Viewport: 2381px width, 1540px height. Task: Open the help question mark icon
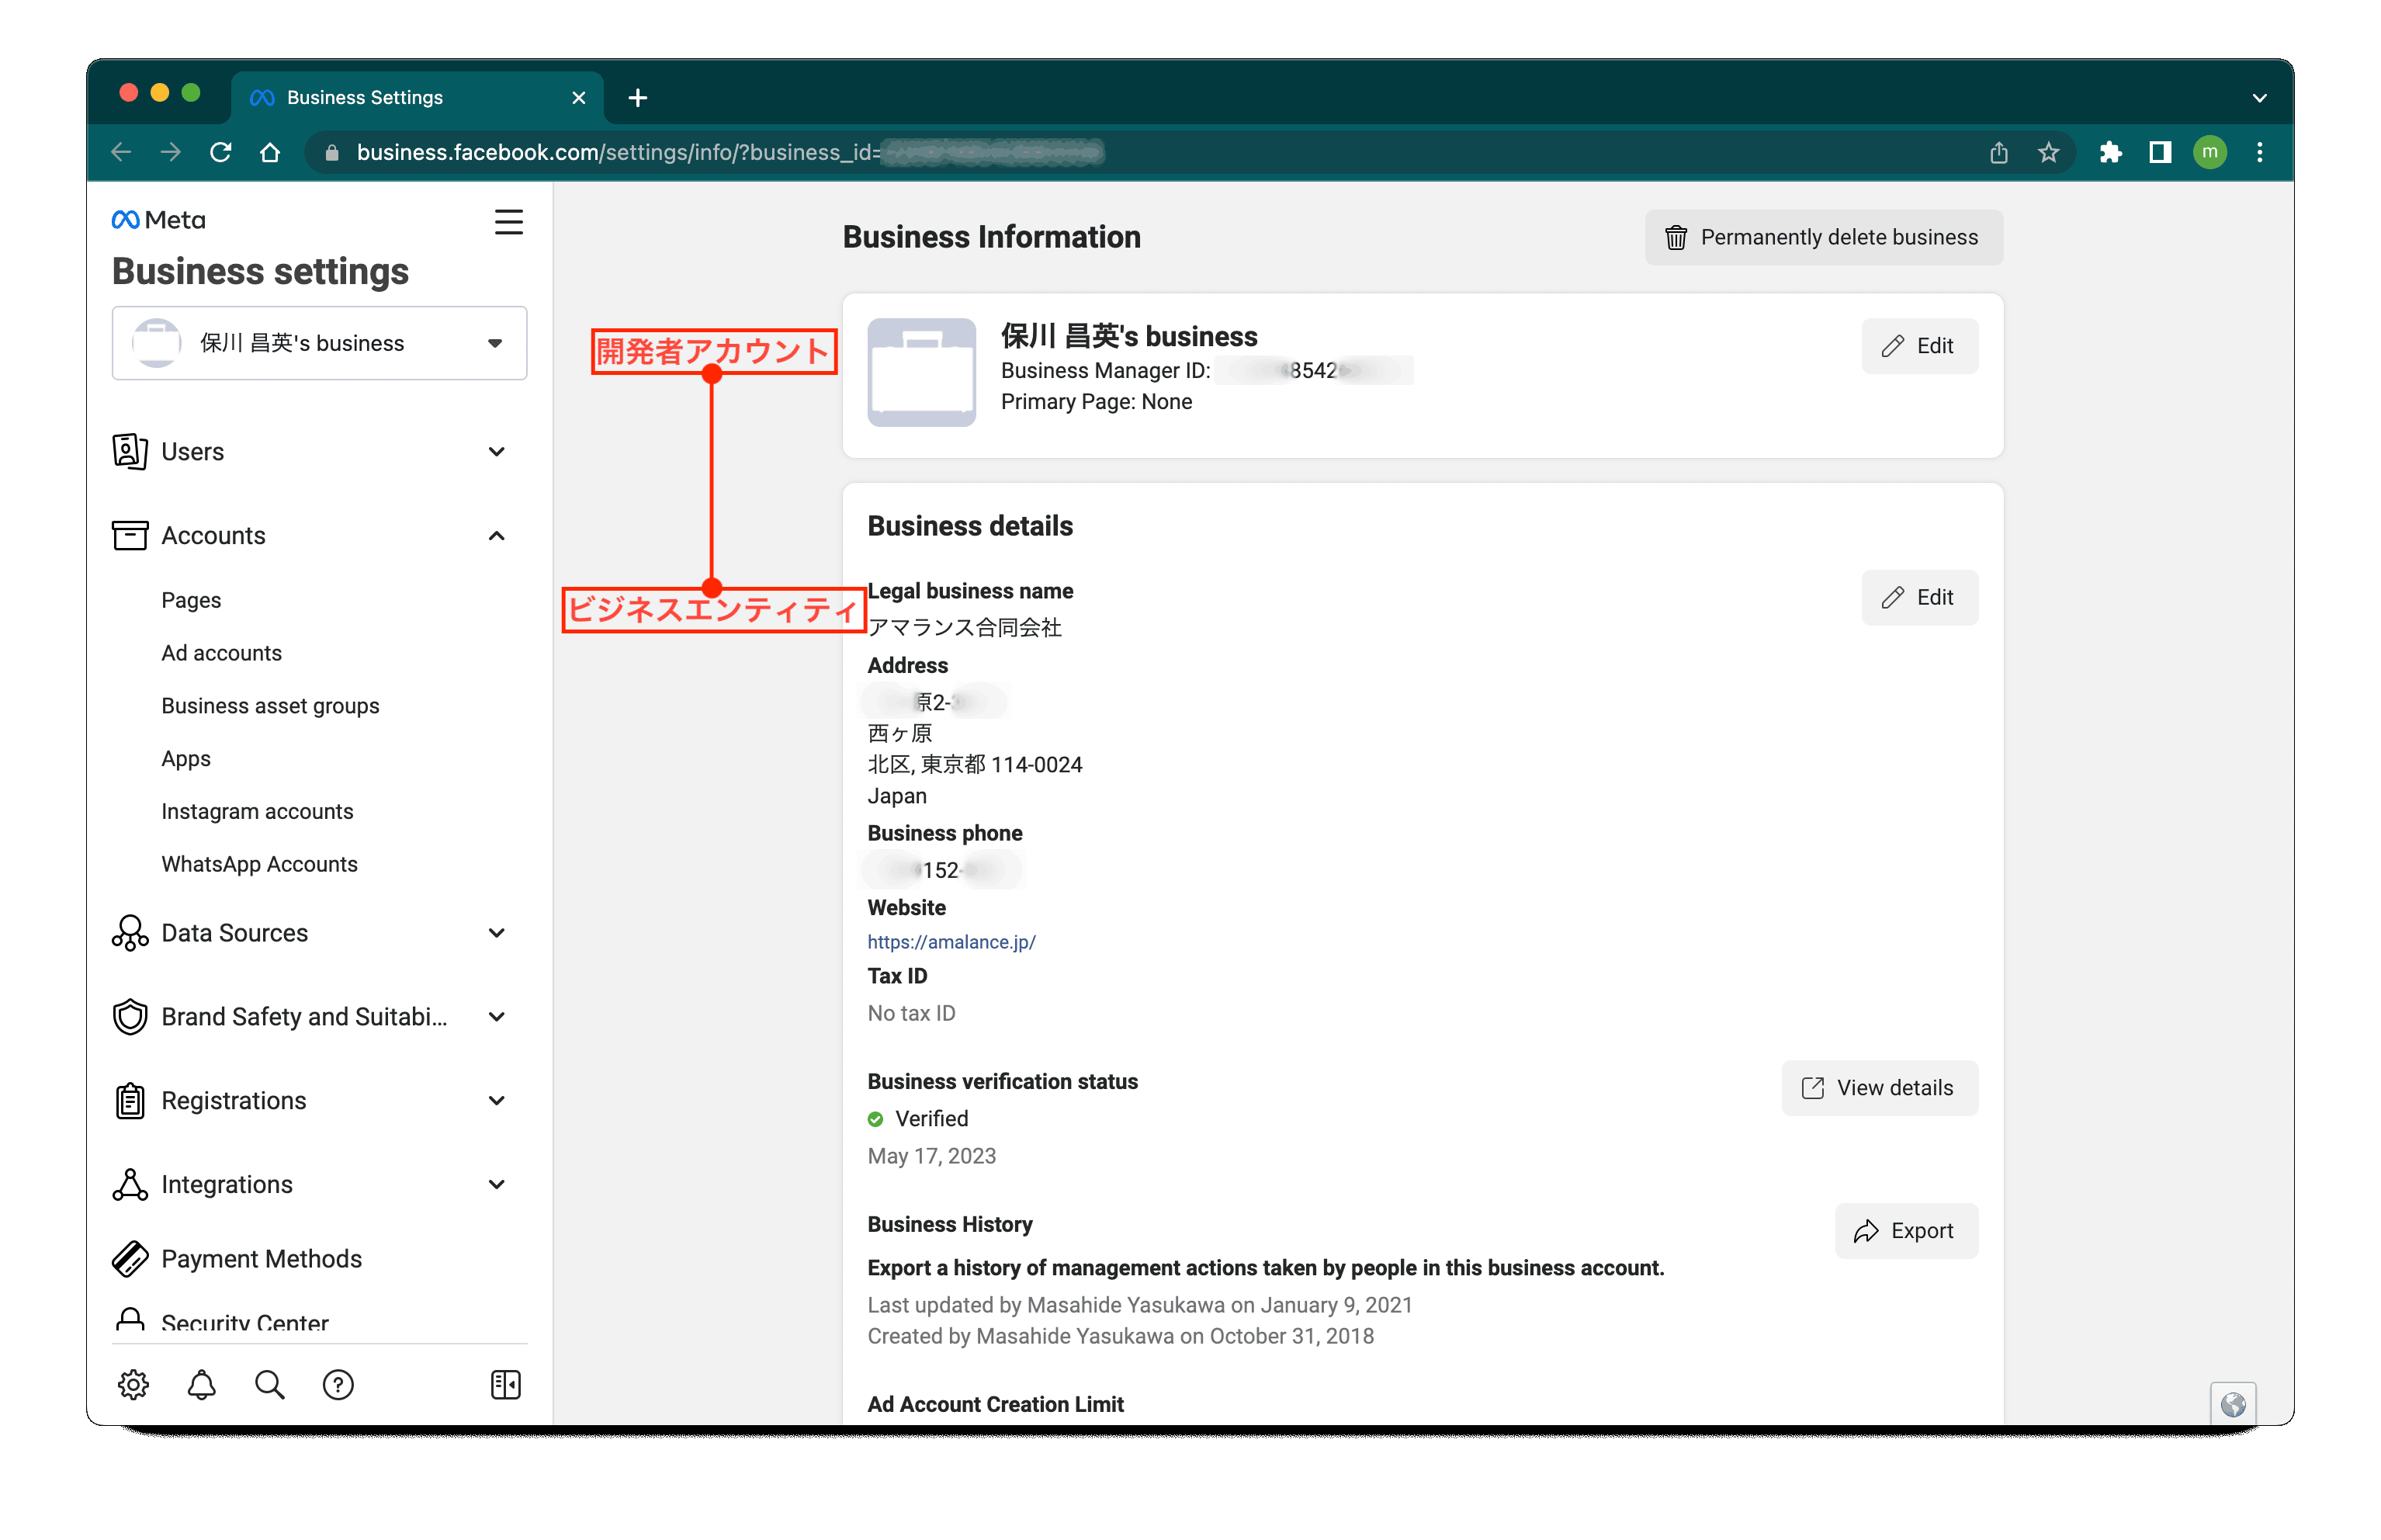click(x=338, y=1385)
